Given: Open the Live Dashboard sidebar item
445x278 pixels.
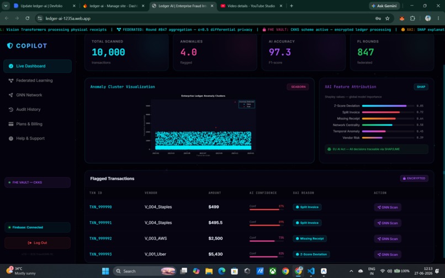Looking at the screenshot, I should [38, 66].
